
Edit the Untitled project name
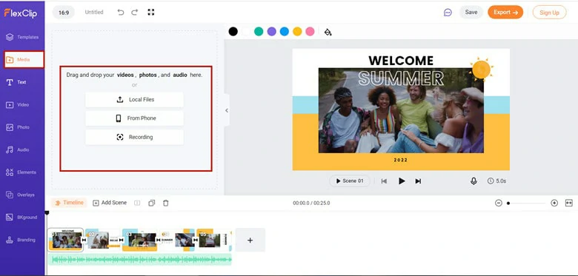pos(94,12)
